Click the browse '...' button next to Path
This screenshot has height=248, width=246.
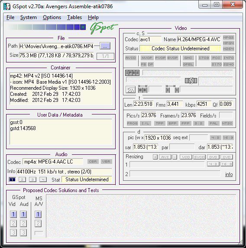[x=105, y=46]
